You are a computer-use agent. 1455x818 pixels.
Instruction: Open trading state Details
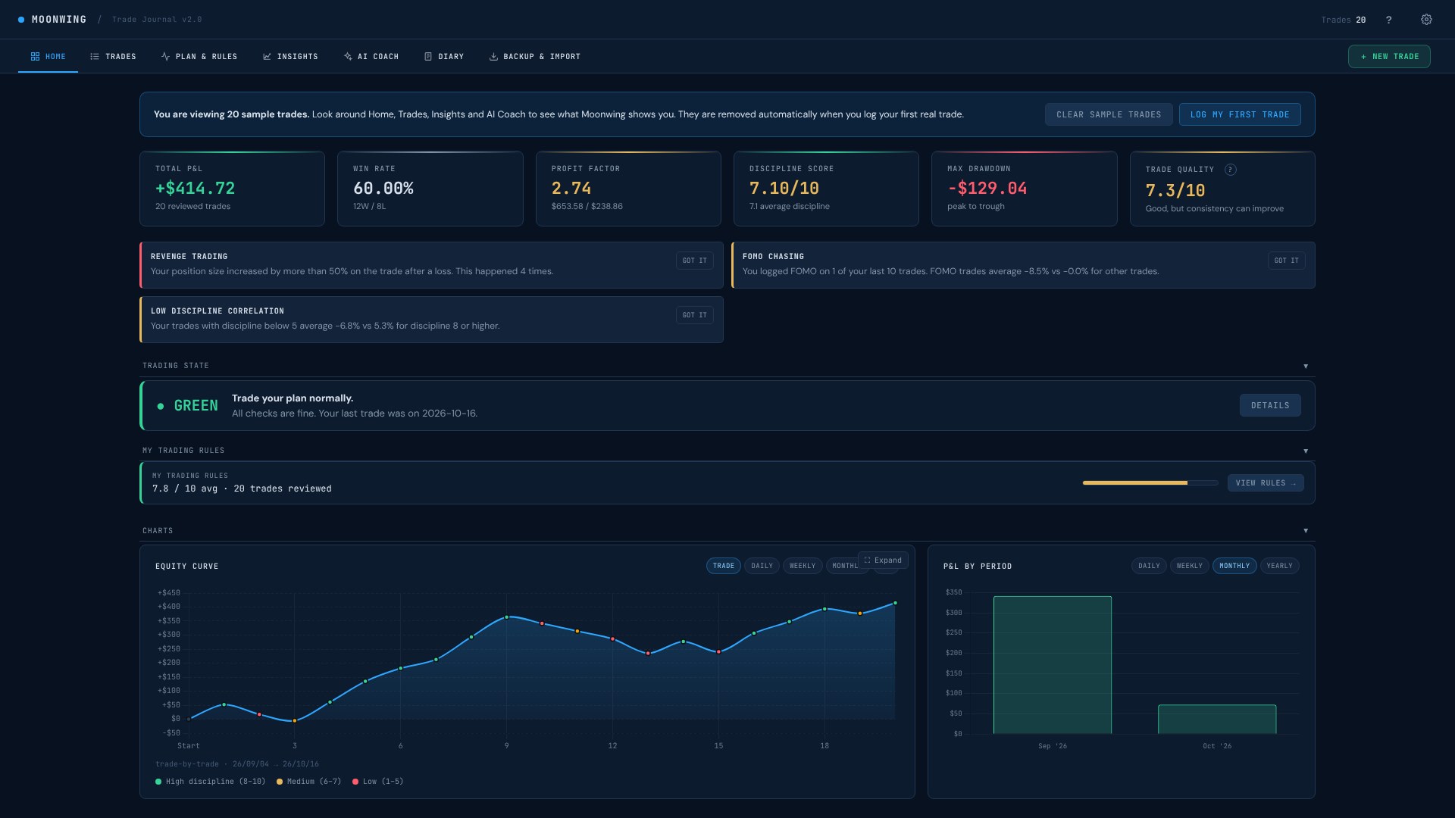pyautogui.click(x=1270, y=405)
